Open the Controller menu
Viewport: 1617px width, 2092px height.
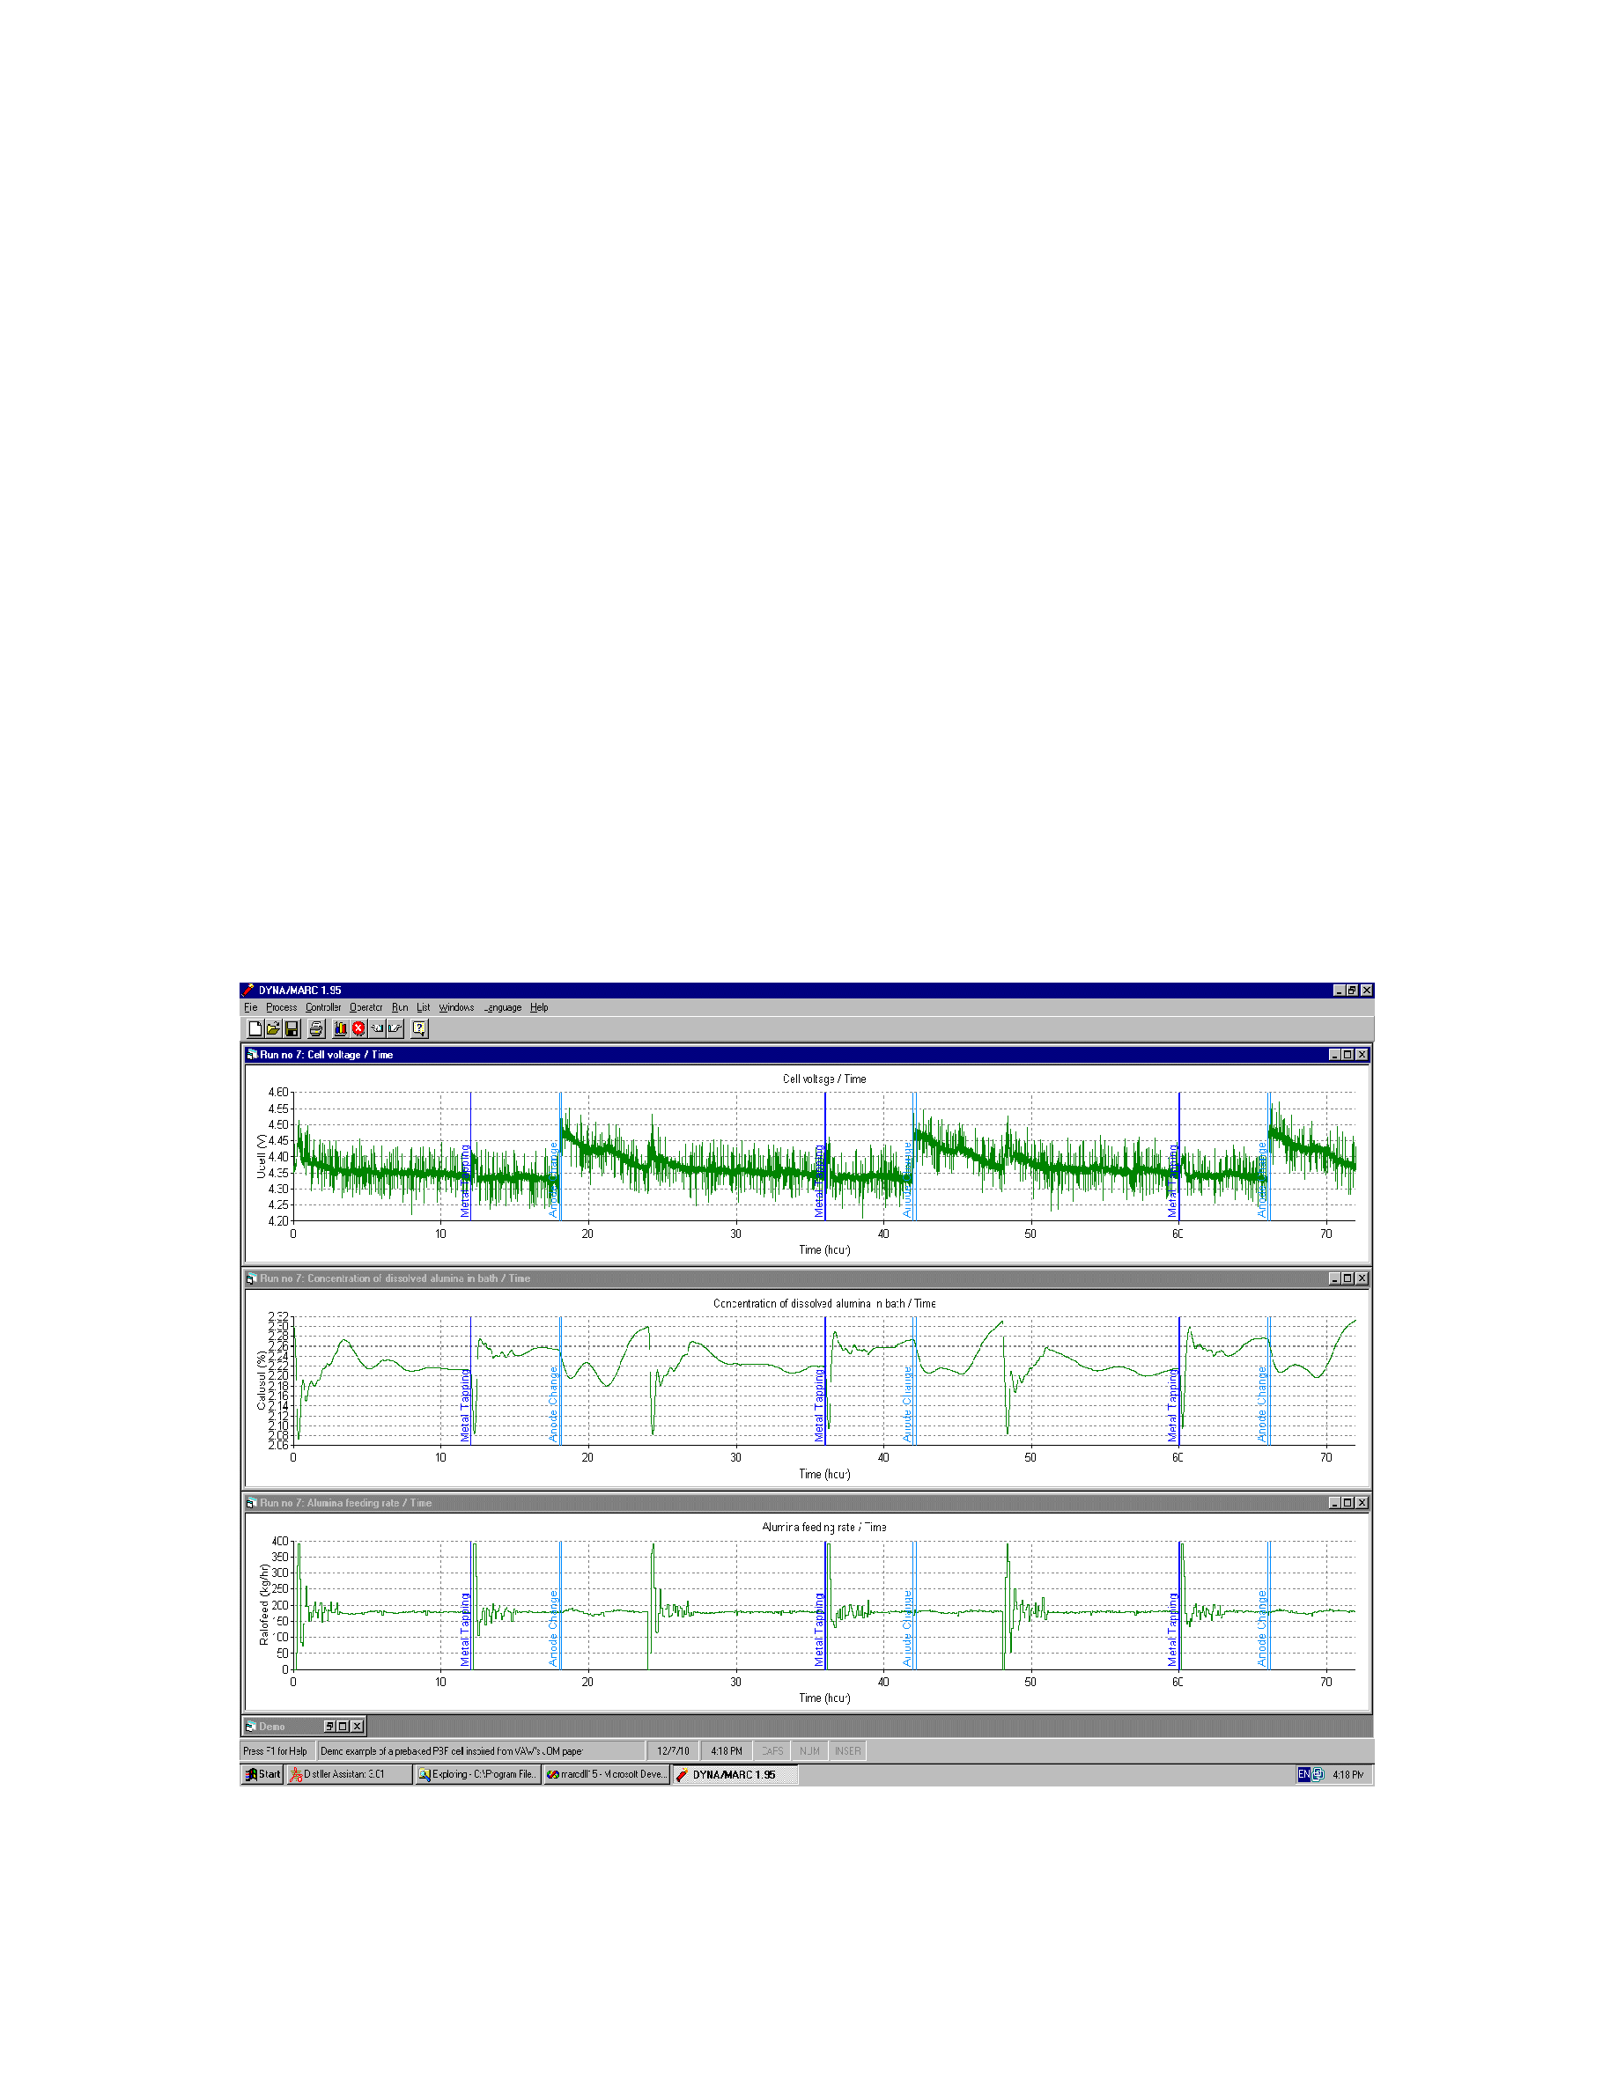[x=323, y=1007]
